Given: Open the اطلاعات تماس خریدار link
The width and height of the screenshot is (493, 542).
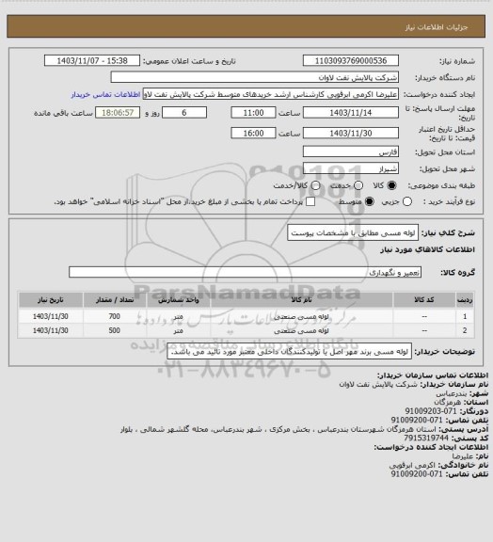Looking at the screenshot, I should (x=105, y=94).
